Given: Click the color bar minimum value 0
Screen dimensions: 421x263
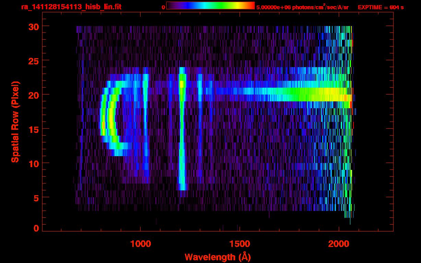Looking at the screenshot, I should click(x=163, y=7).
